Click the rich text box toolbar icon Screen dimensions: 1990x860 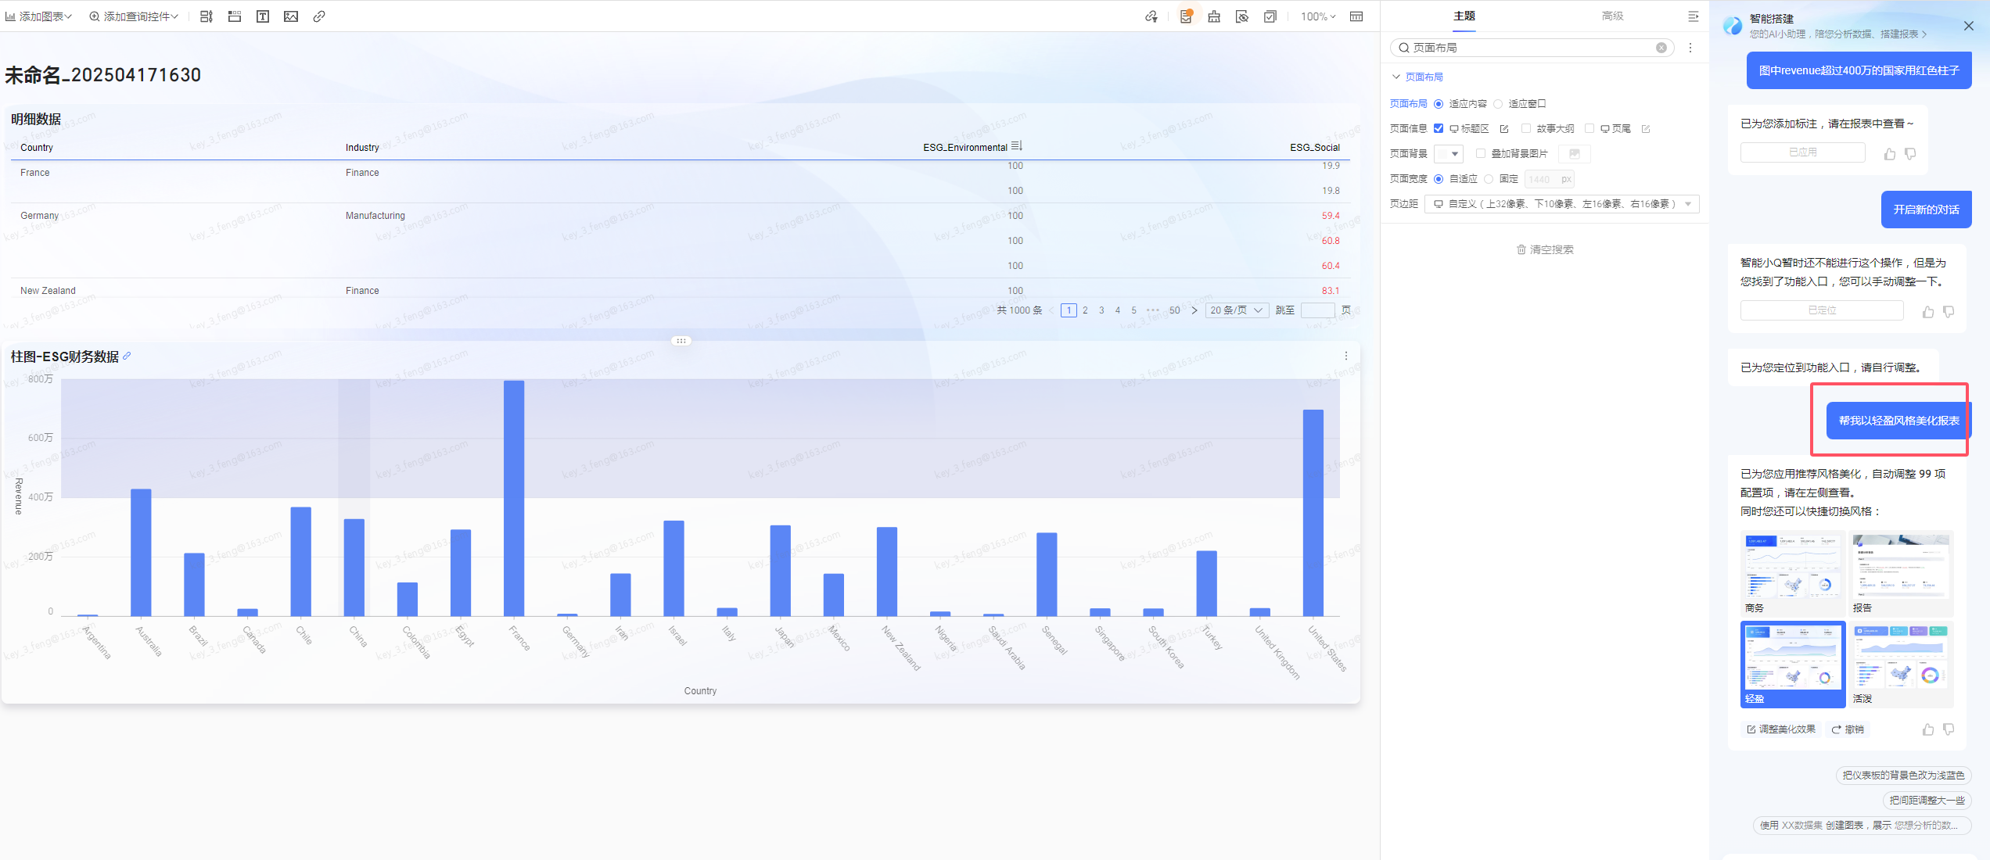(263, 16)
